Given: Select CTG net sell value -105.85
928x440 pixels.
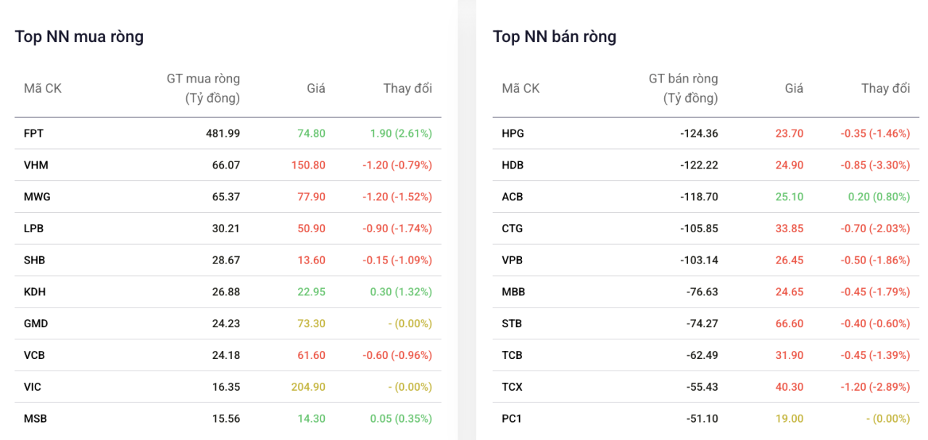Looking at the screenshot, I should tap(699, 229).
